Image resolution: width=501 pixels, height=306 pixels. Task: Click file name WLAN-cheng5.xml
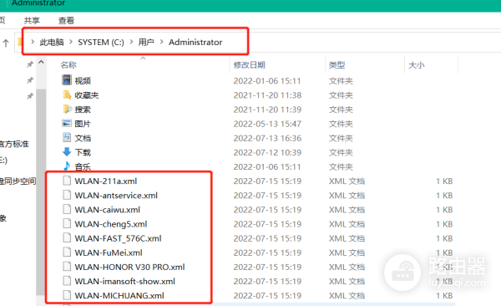[111, 224]
